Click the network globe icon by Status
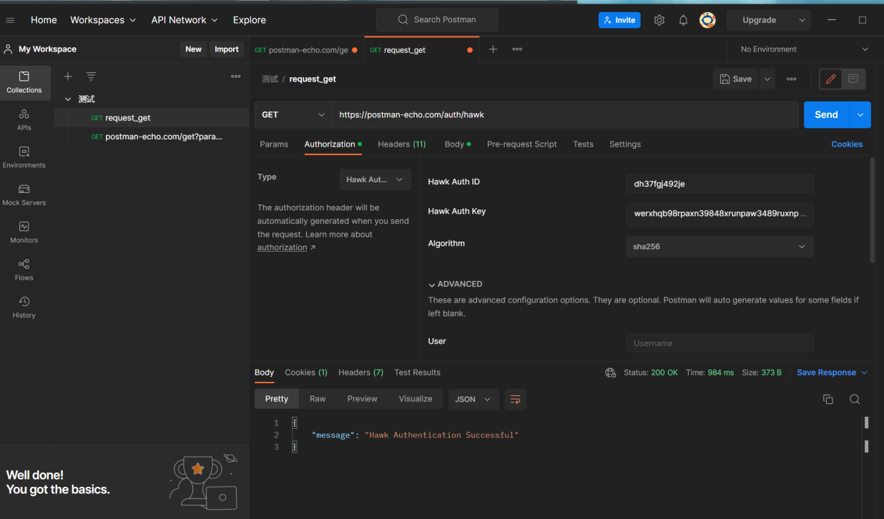Screen dimensions: 884x519 click(611, 372)
